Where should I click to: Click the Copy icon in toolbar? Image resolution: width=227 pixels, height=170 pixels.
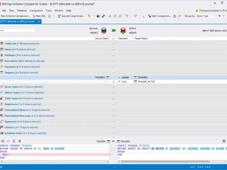point(115,16)
